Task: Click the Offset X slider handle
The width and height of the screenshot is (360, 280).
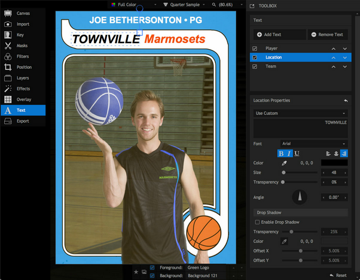Action: pos(301,251)
